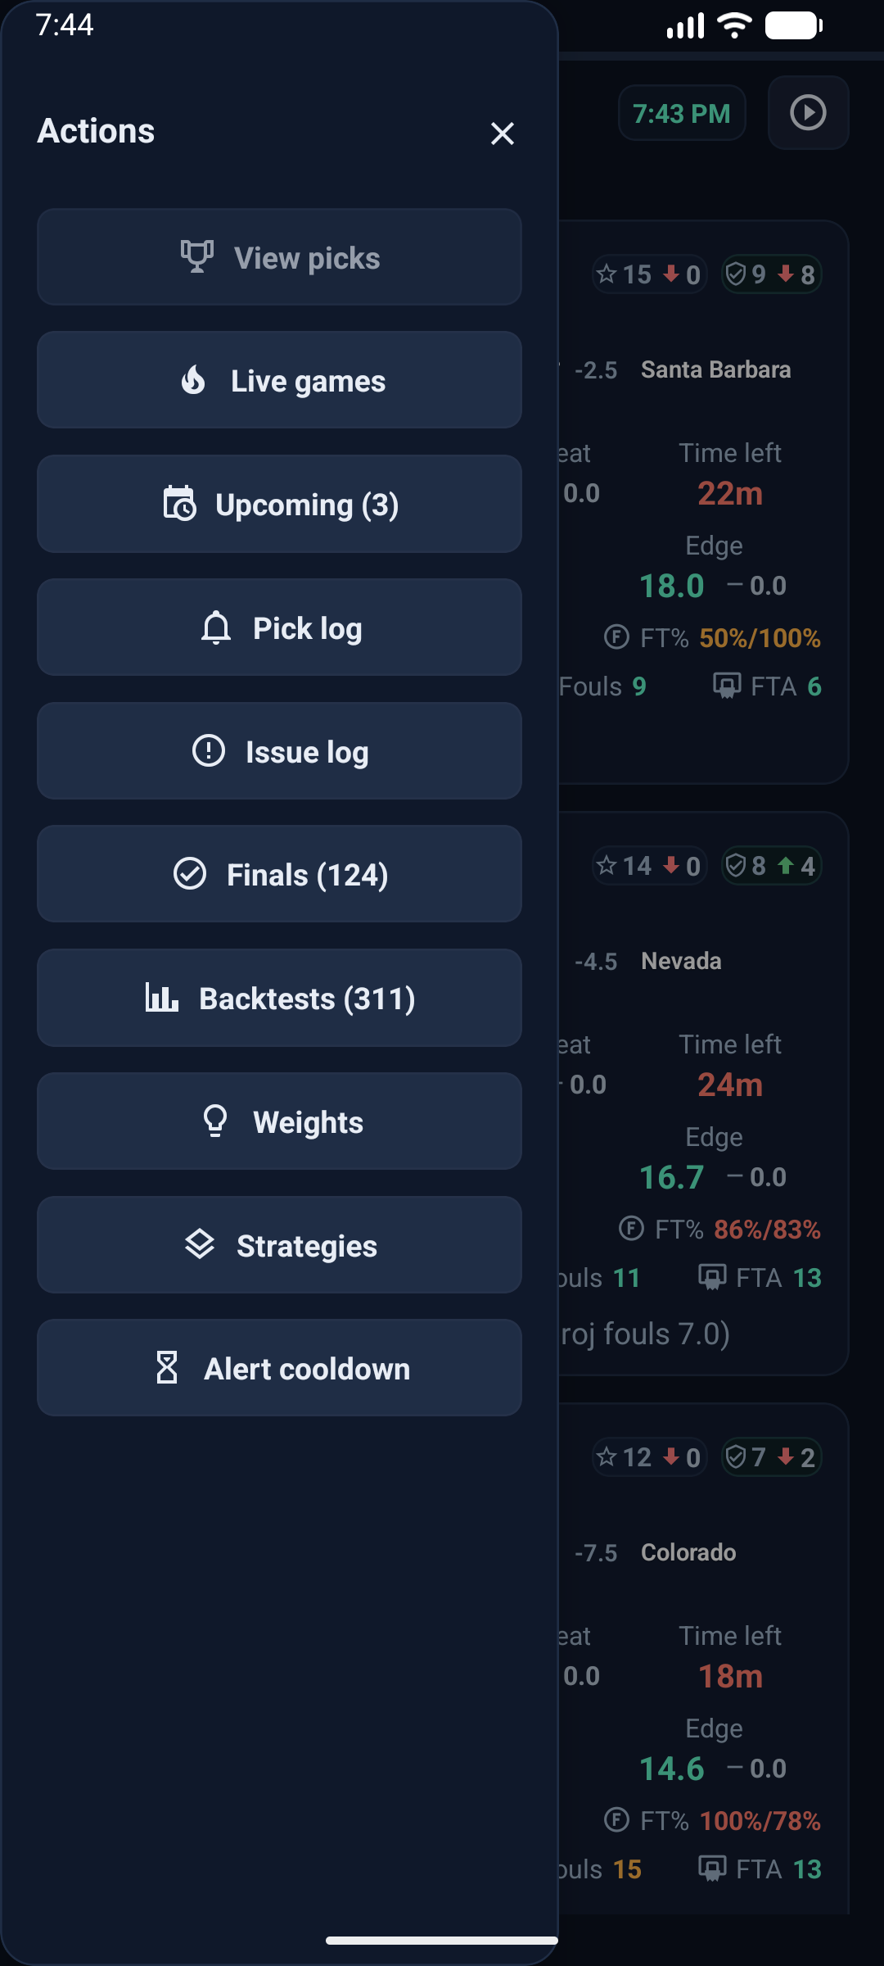Tap the warning icon beside Issue log

point(210,751)
